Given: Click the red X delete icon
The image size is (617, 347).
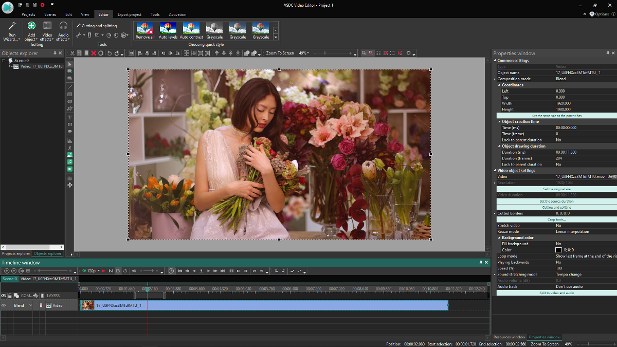Looking at the screenshot, I should (x=94, y=53).
